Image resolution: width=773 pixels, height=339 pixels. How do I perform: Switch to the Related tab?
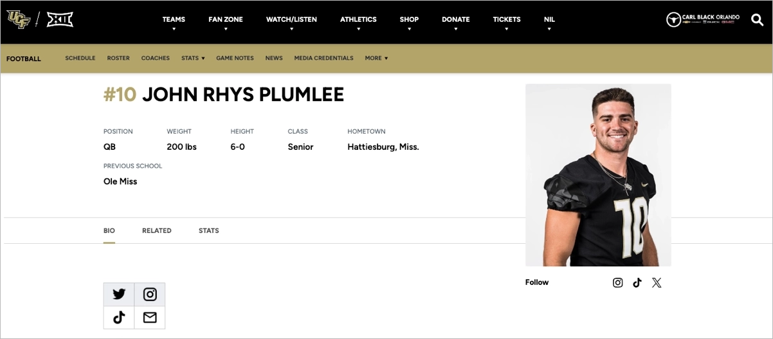tap(156, 230)
